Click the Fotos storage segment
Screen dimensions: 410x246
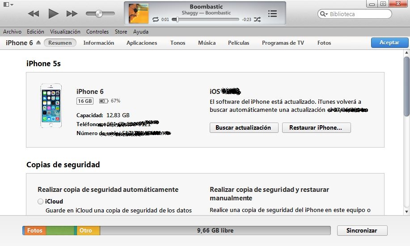[34, 230]
